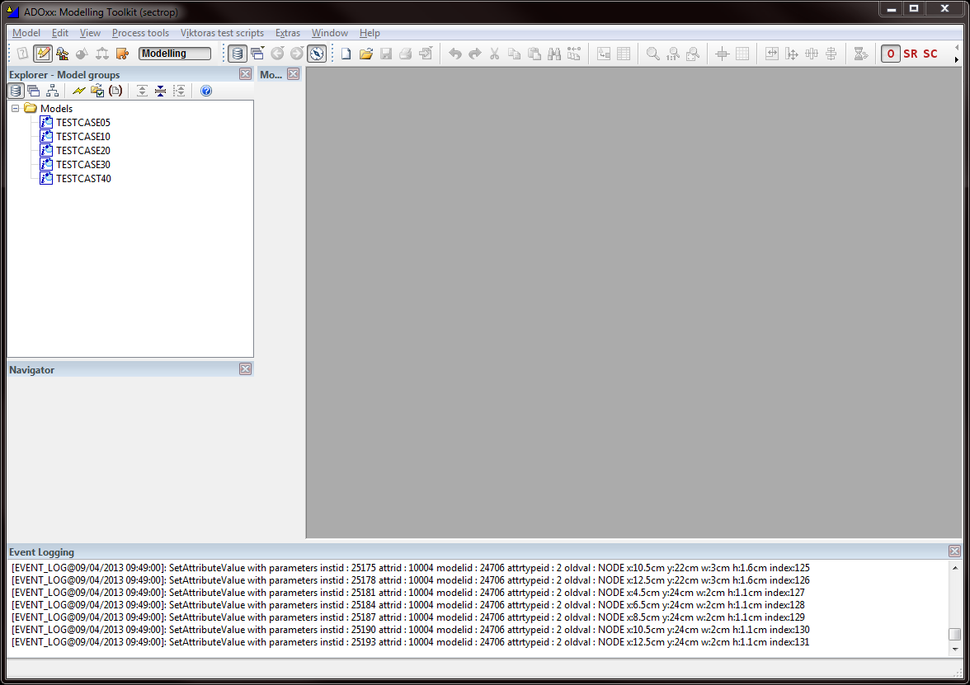Click the puzzle-piece Import/Export component icon

tap(122, 54)
